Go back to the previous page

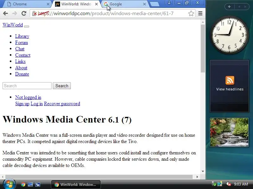pyautogui.click(x=5, y=14)
